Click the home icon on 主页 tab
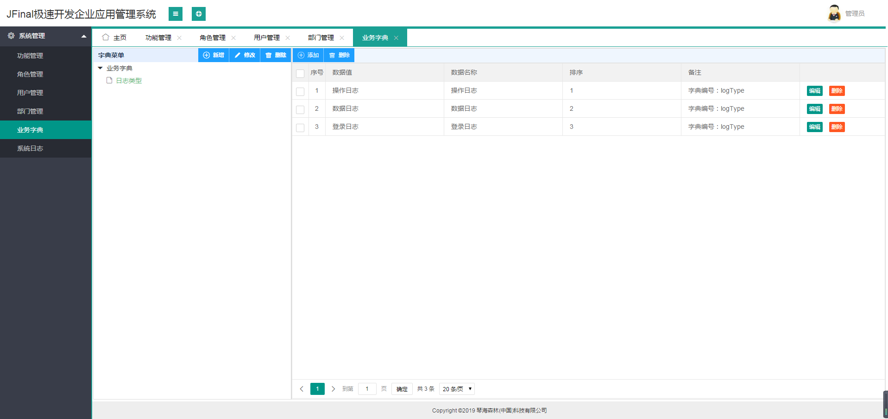This screenshot has width=888, height=419. coord(106,37)
